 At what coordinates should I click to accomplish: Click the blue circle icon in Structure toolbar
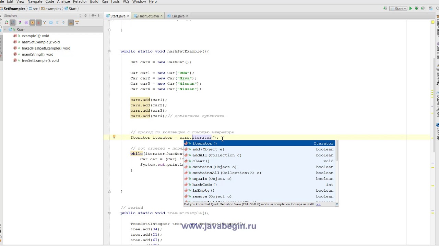tap(51, 23)
